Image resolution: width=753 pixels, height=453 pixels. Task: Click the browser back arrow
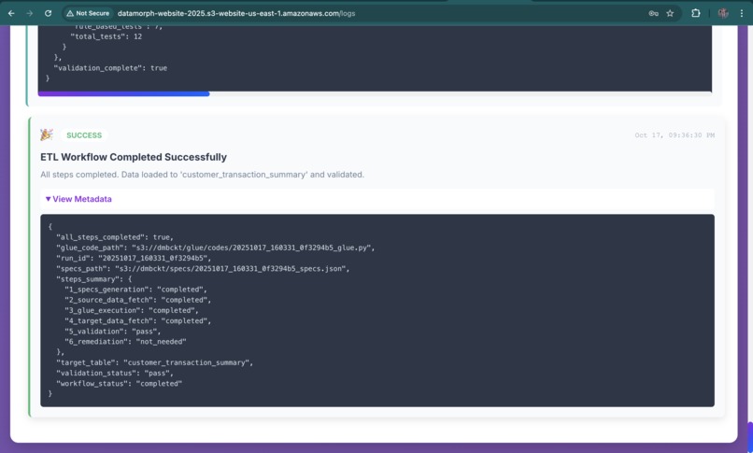point(11,13)
